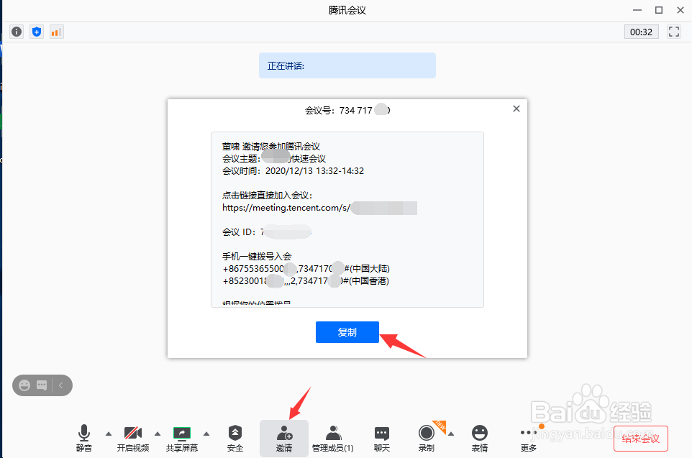This screenshot has width=692, height=458.
Task: Open the 安全 security options
Action: click(x=235, y=437)
